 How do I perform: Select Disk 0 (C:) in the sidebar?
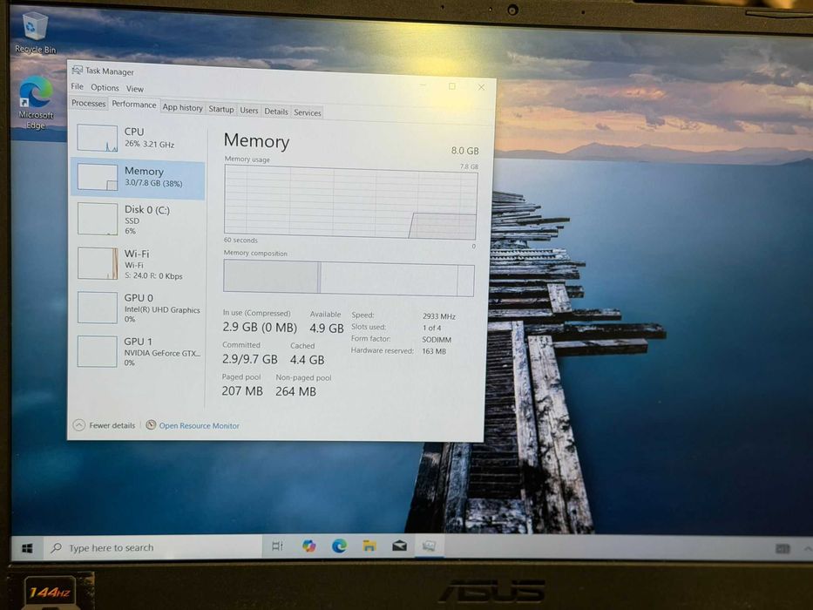138,220
